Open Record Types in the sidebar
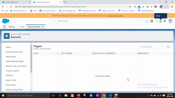Image resolution: width=175 pixels, height=98 pixels. point(11,85)
